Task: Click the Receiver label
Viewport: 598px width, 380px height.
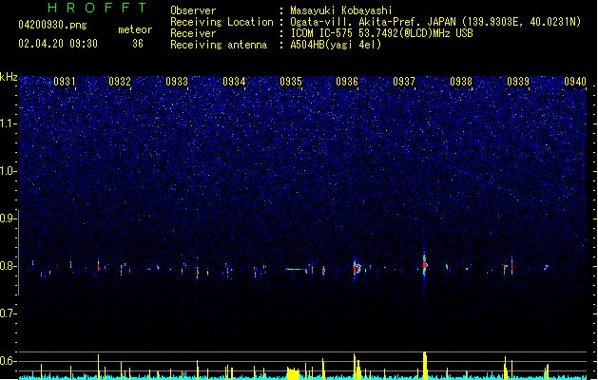Action: (x=193, y=33)
